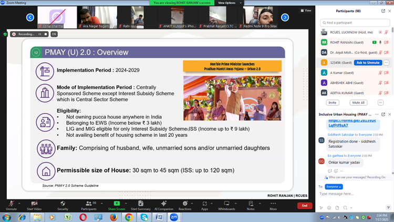Expand the Apps options arrow
The height and width of the screenshot is (222, 394).
pos(212,204)
